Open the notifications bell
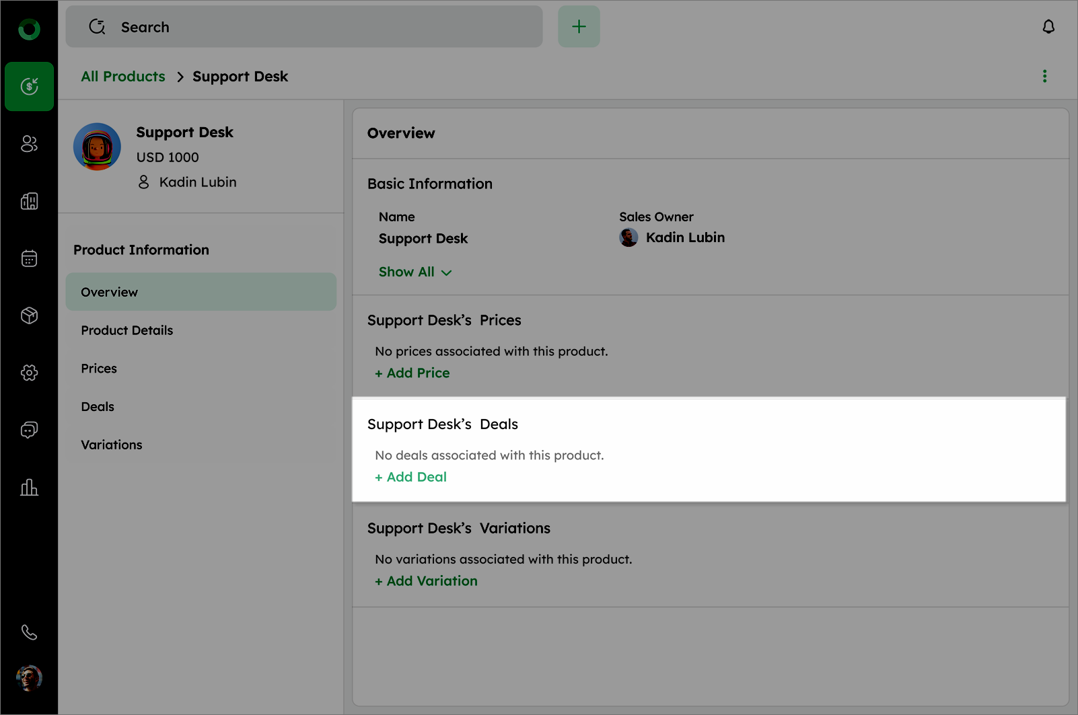This screenshot has height=715, width=1078. [x=1048, y=27]
